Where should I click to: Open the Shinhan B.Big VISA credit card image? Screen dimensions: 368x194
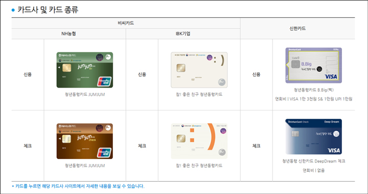tap(313, 65)
